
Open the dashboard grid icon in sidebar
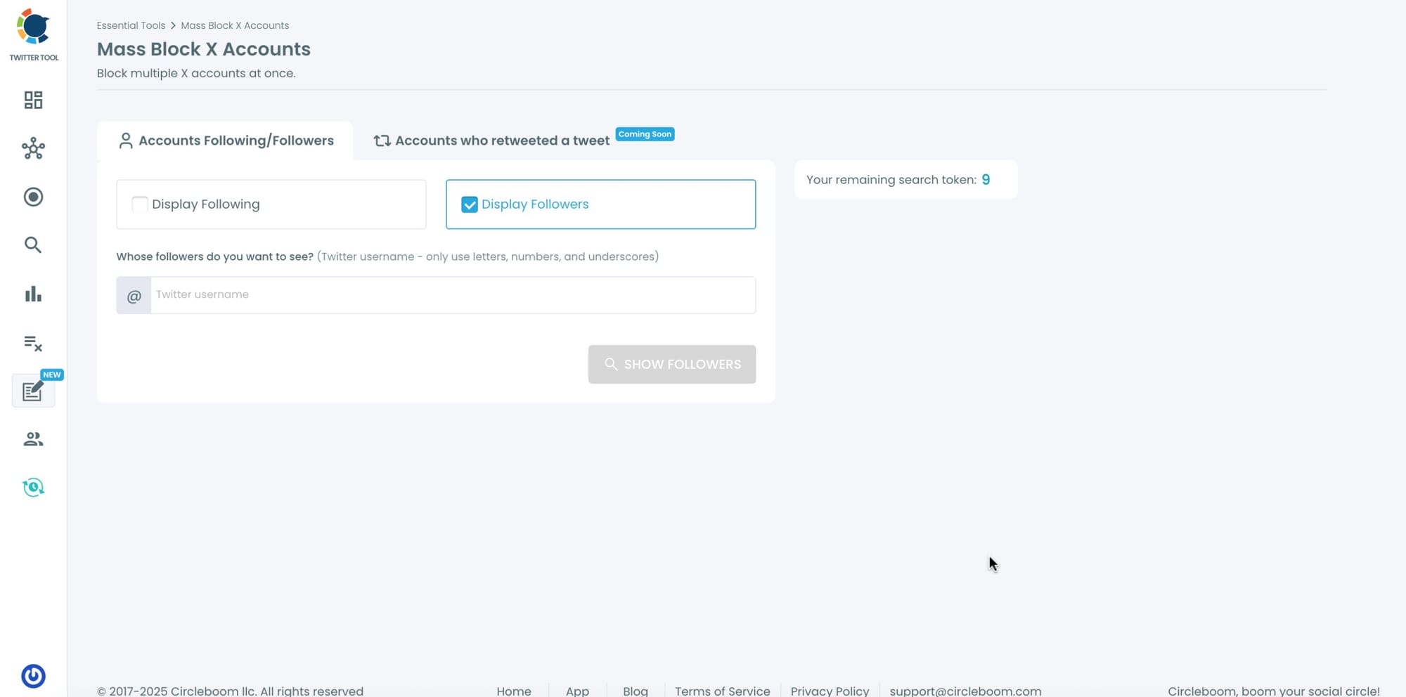(33, 100)
